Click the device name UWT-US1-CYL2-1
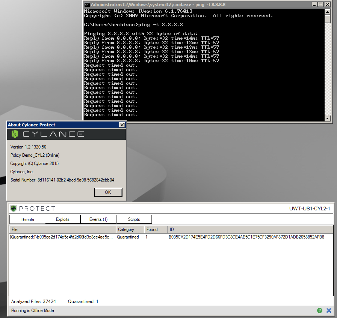 (310, 208)
